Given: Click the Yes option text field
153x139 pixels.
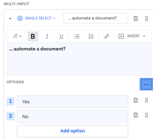Looking at the screenshot, I should click(x=72, y=102).
